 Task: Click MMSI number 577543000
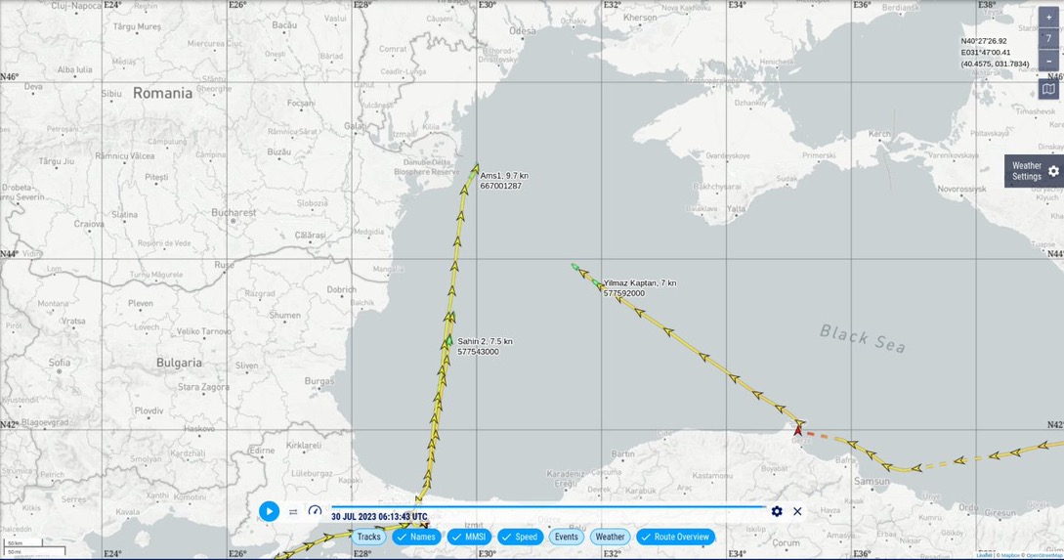478,352
